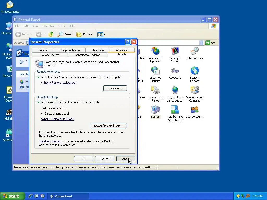Viewport: 267px width, 200px height.
Task: Click the Forward navigation arrow
Action: (39, 34)
